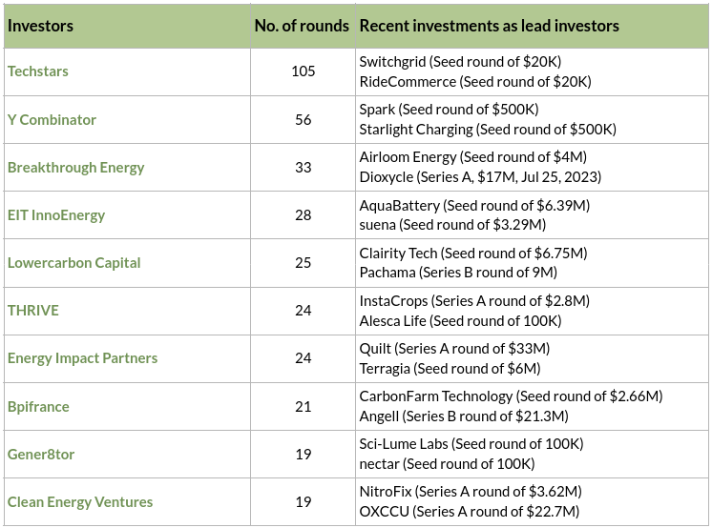Open the EIT InnoEnergy link
712x528 pixels.
[x=56, y=215]
